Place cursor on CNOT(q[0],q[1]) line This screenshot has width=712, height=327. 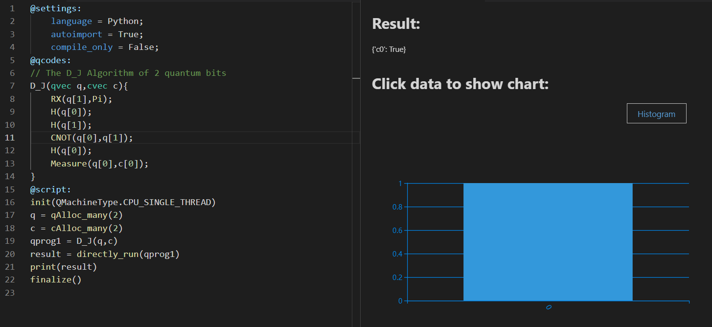[x=92, y=138]
